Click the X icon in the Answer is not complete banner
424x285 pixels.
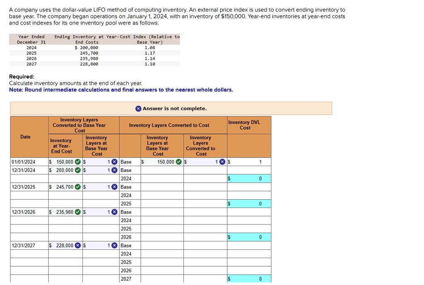coord(138,108)
